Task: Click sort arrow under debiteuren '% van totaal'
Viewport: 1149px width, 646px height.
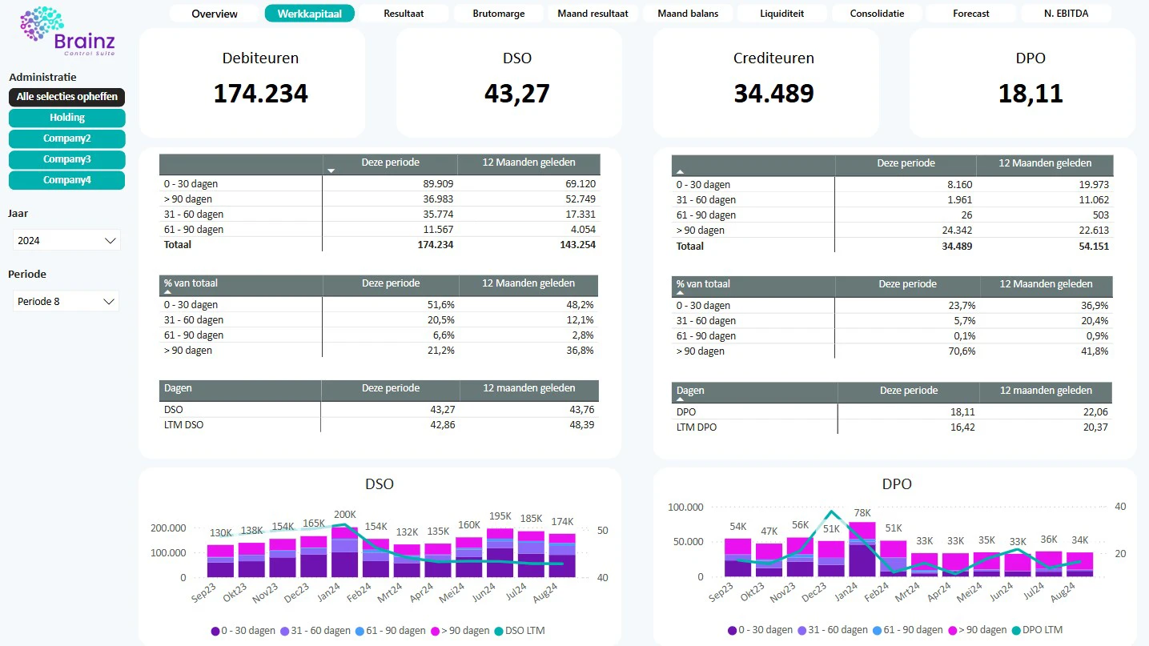Action: pyautogui.click(x=168, y=293)
